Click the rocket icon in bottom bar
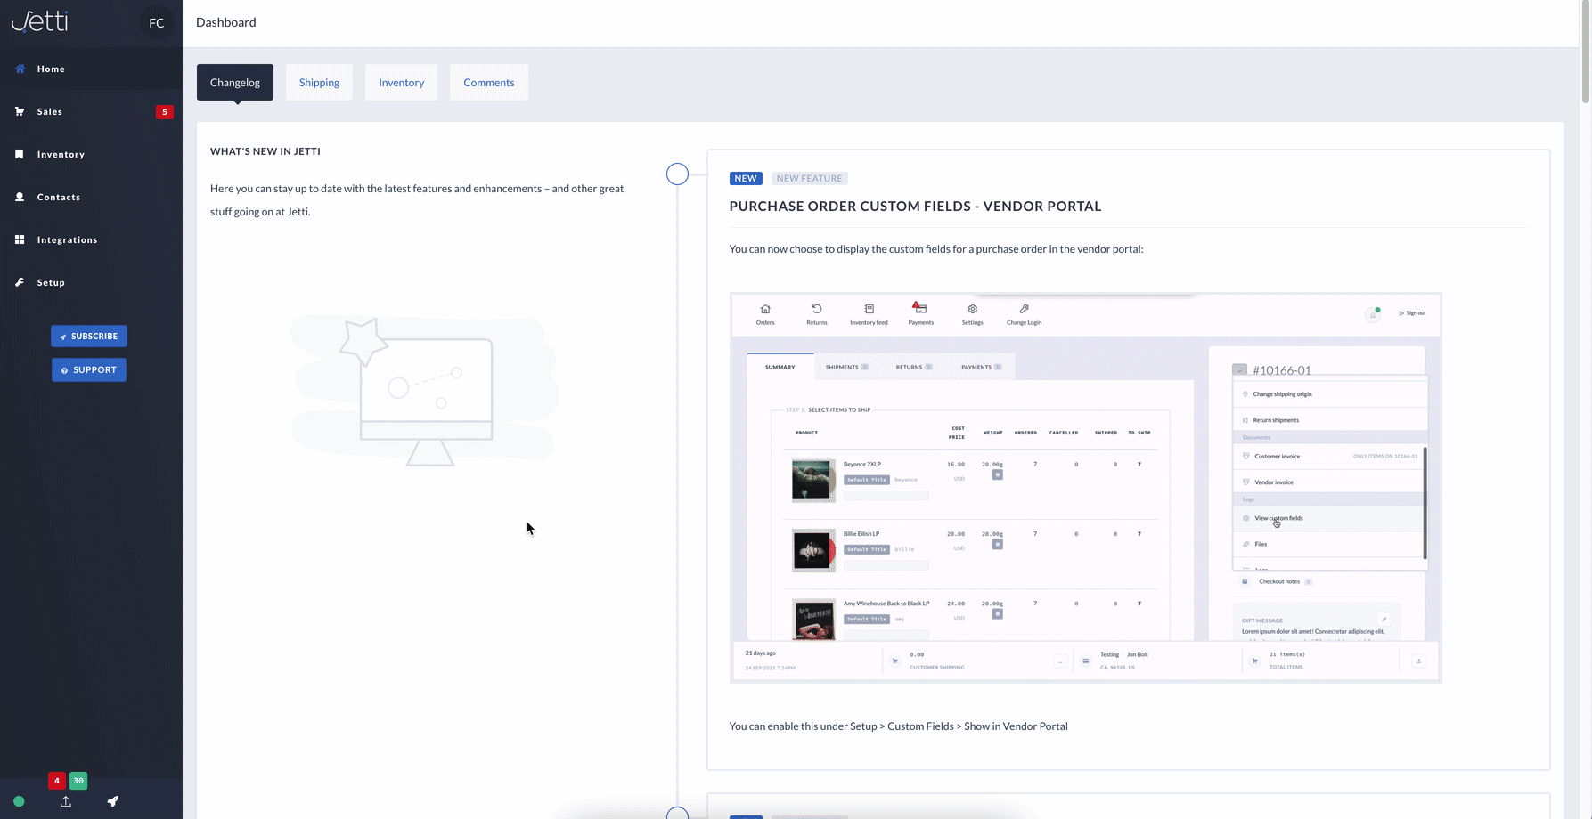 113,801
